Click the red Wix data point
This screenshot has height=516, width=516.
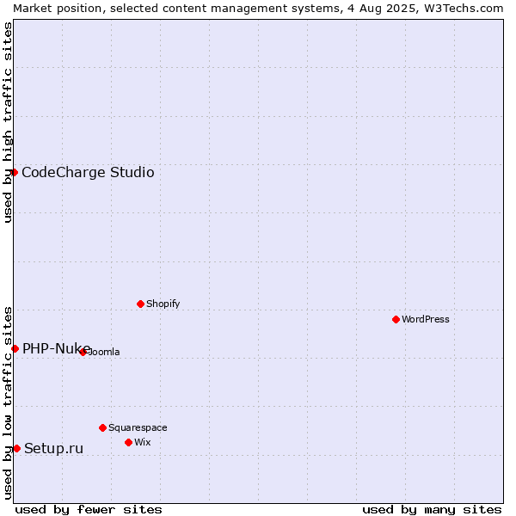pyautogui.click(x=129, y=442)
